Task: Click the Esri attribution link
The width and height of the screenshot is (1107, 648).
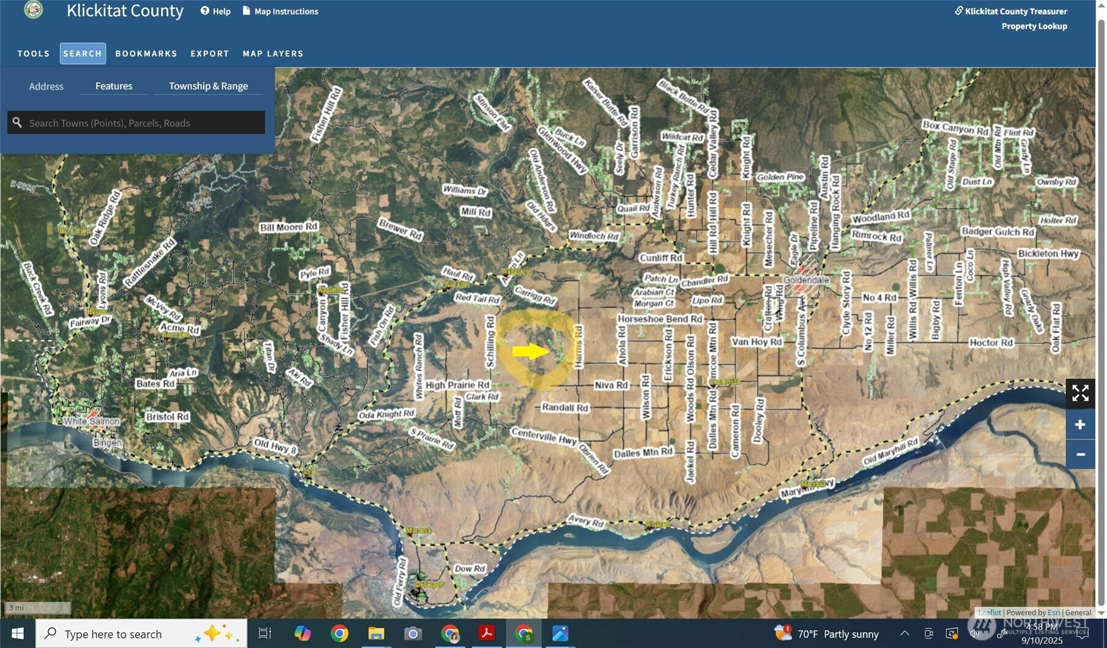Action: click(1053, 612)
